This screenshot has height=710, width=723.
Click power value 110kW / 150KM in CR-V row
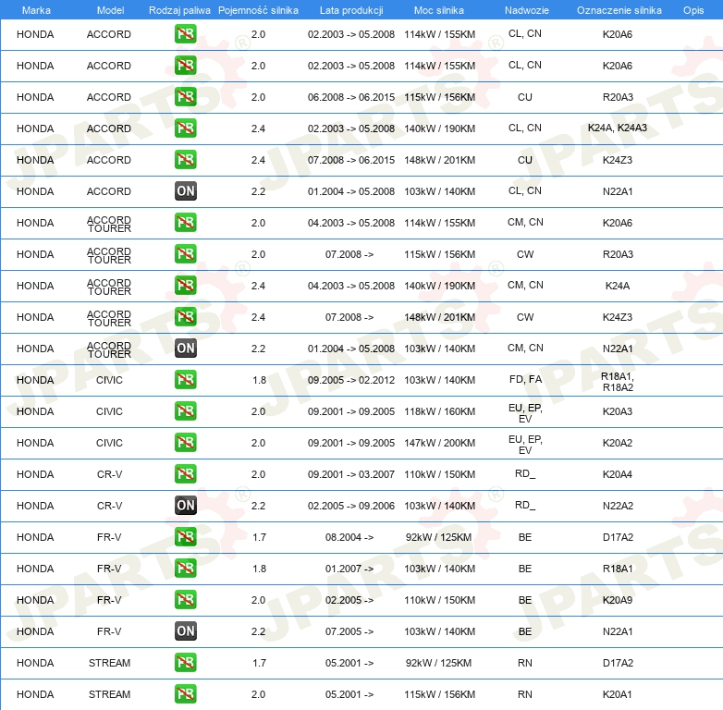[x=439, y=474]
